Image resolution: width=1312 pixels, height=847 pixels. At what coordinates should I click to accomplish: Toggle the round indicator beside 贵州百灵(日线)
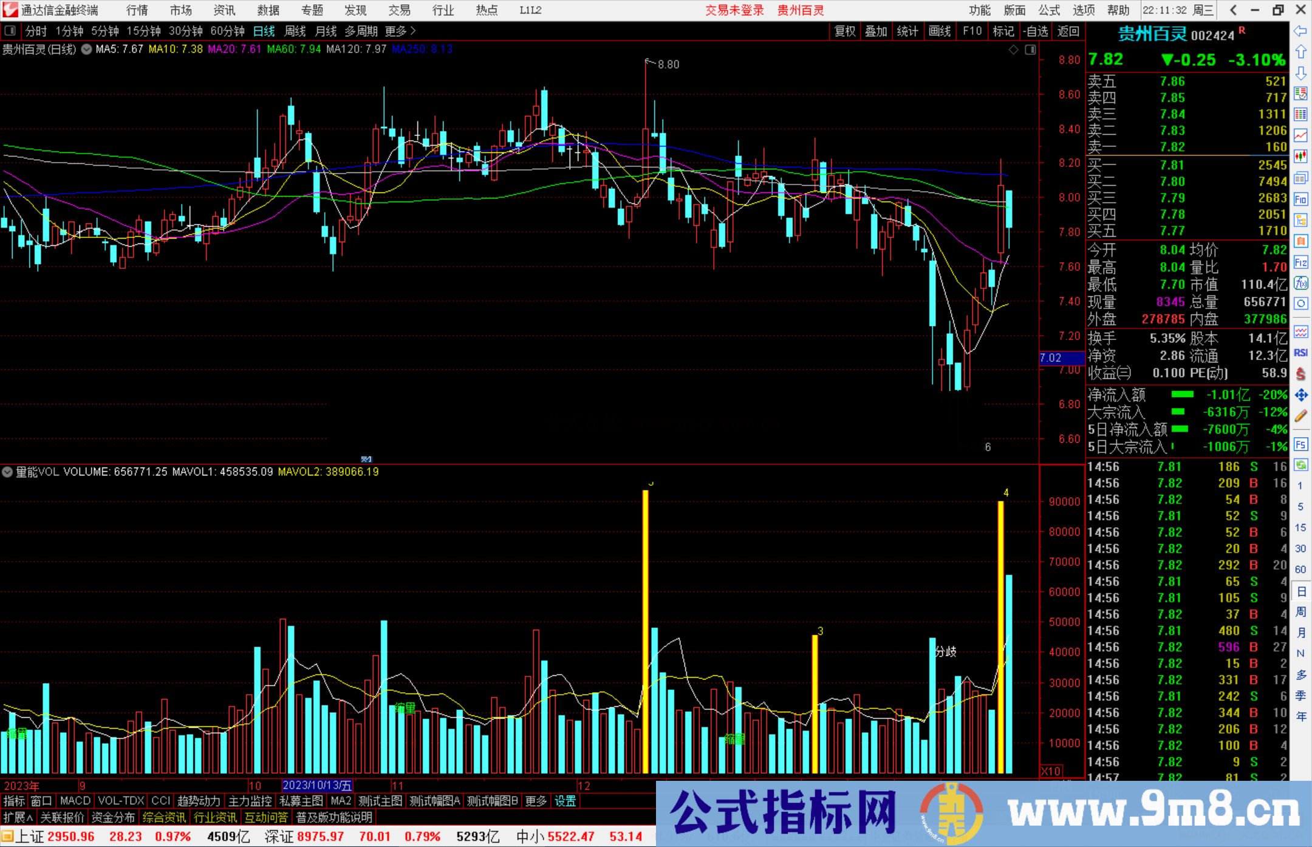click(x=87, y=49)
